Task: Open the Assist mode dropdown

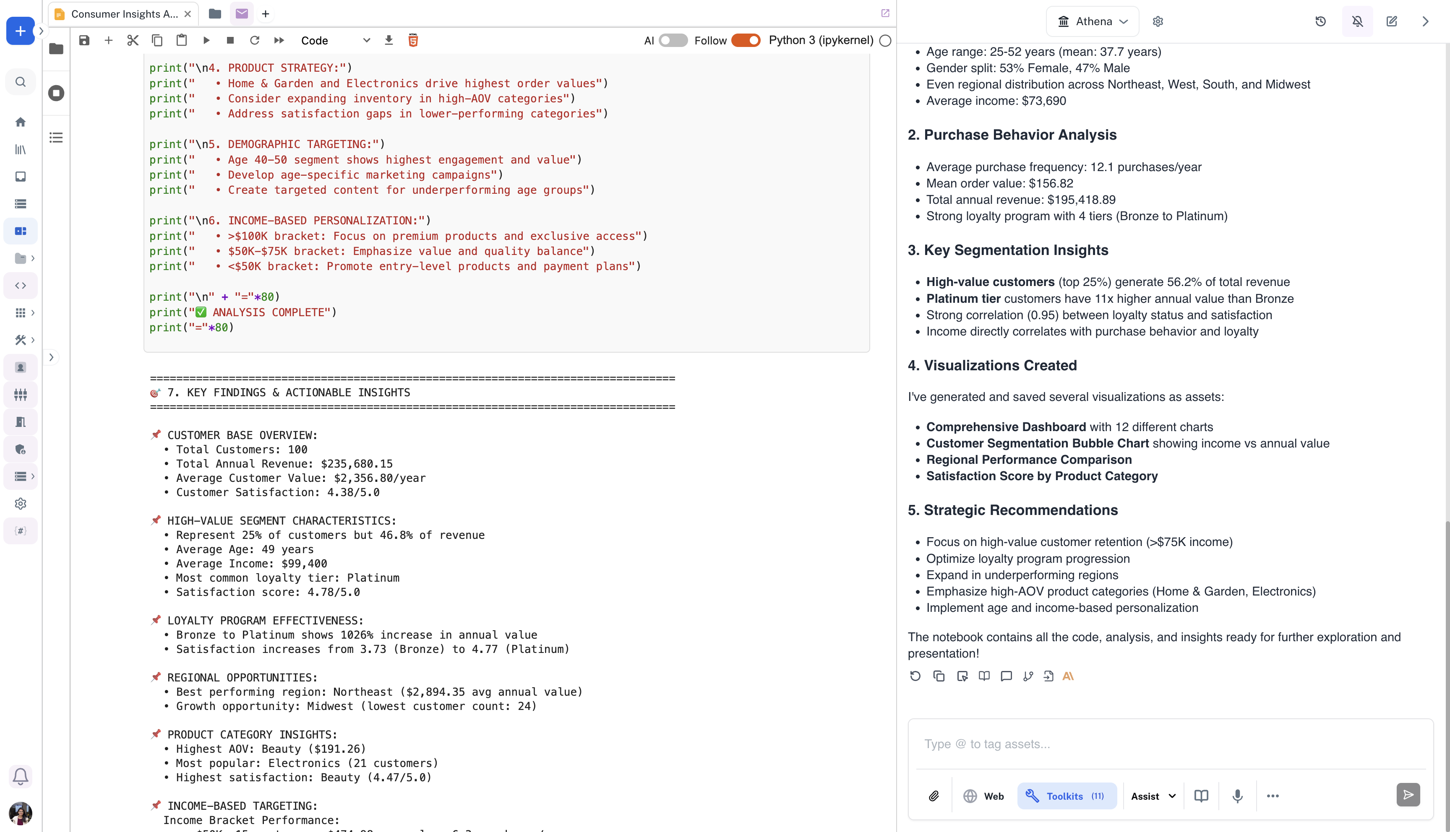Action: [1153, 796]
